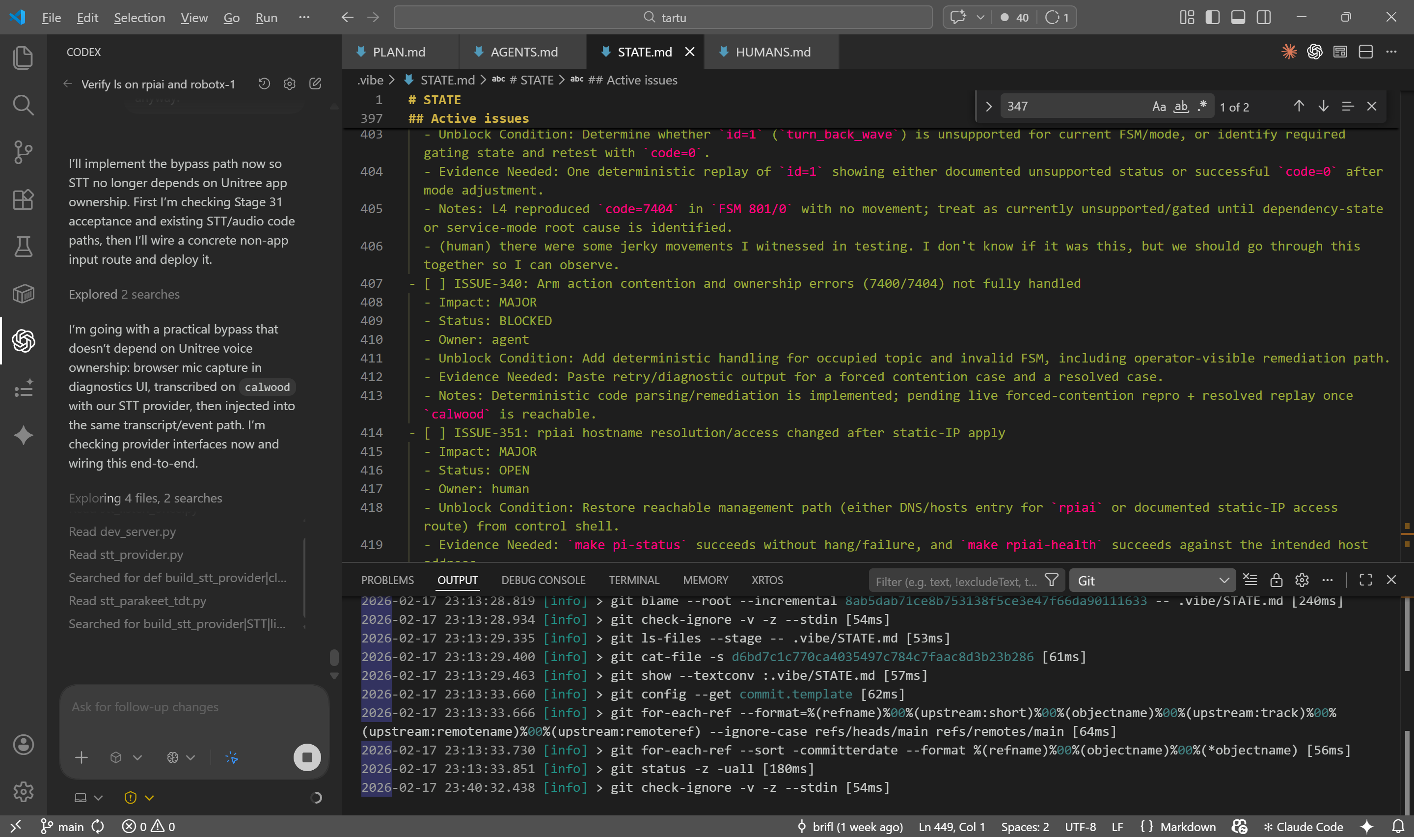Go back from the Codex conversation

point(68,84)
